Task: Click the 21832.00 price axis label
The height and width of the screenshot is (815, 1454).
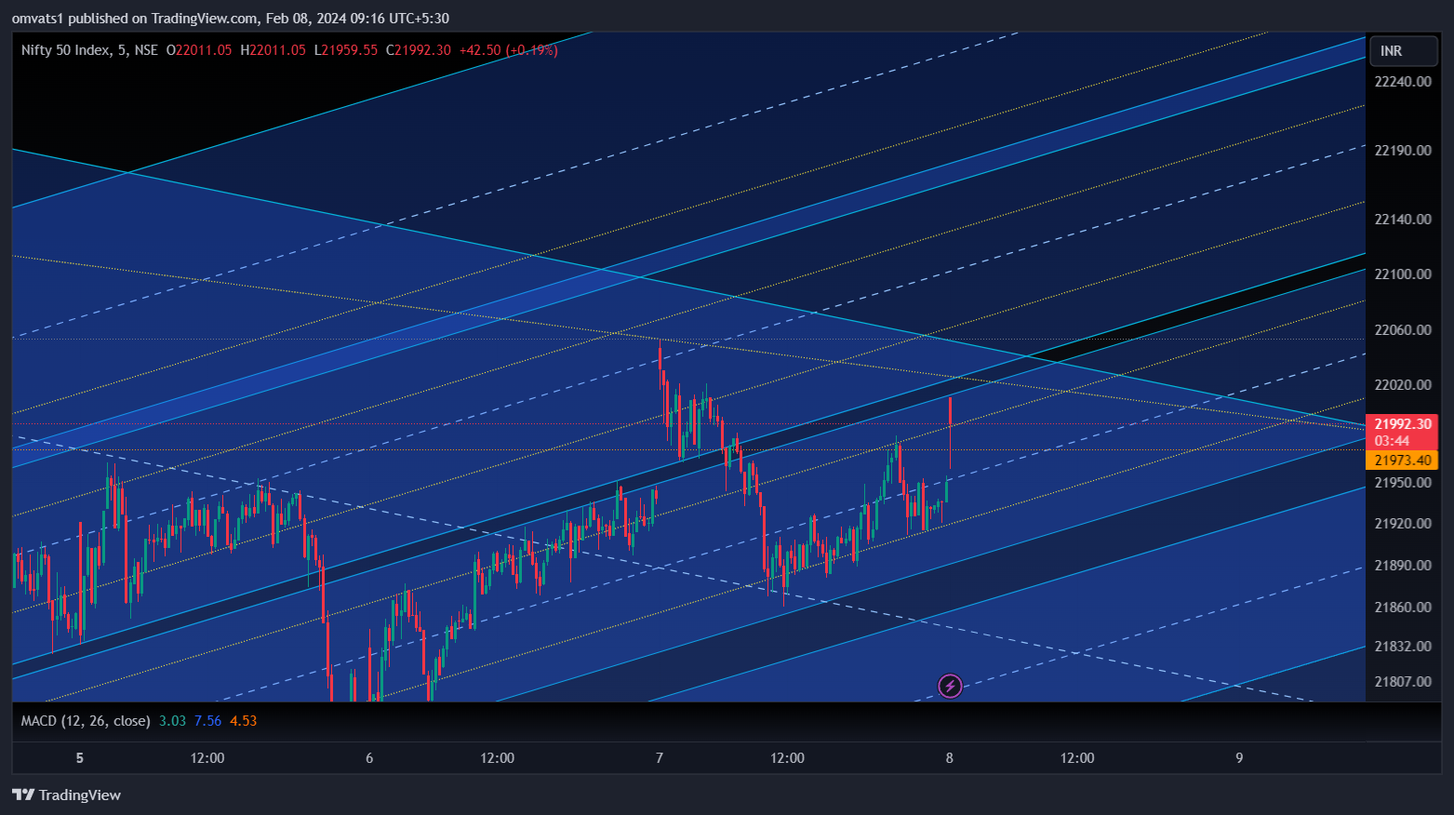Action: pos(1403,647)
